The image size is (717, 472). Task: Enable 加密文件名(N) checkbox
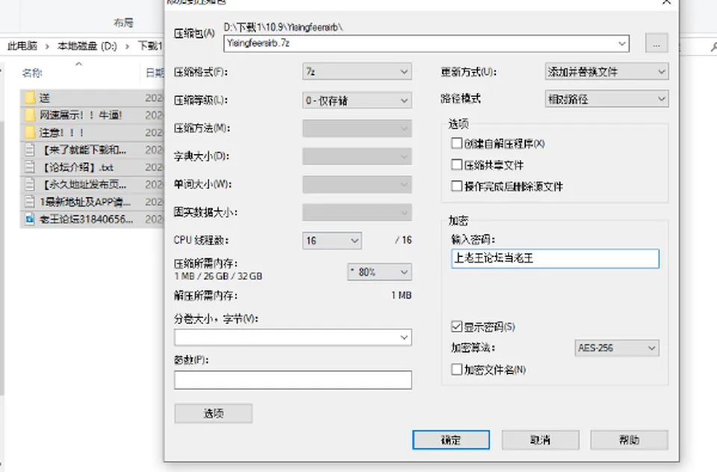456,369
